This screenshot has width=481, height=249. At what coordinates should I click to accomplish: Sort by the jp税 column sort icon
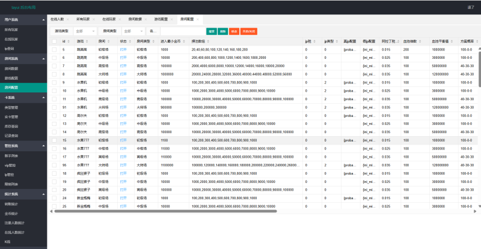(314, 41)
